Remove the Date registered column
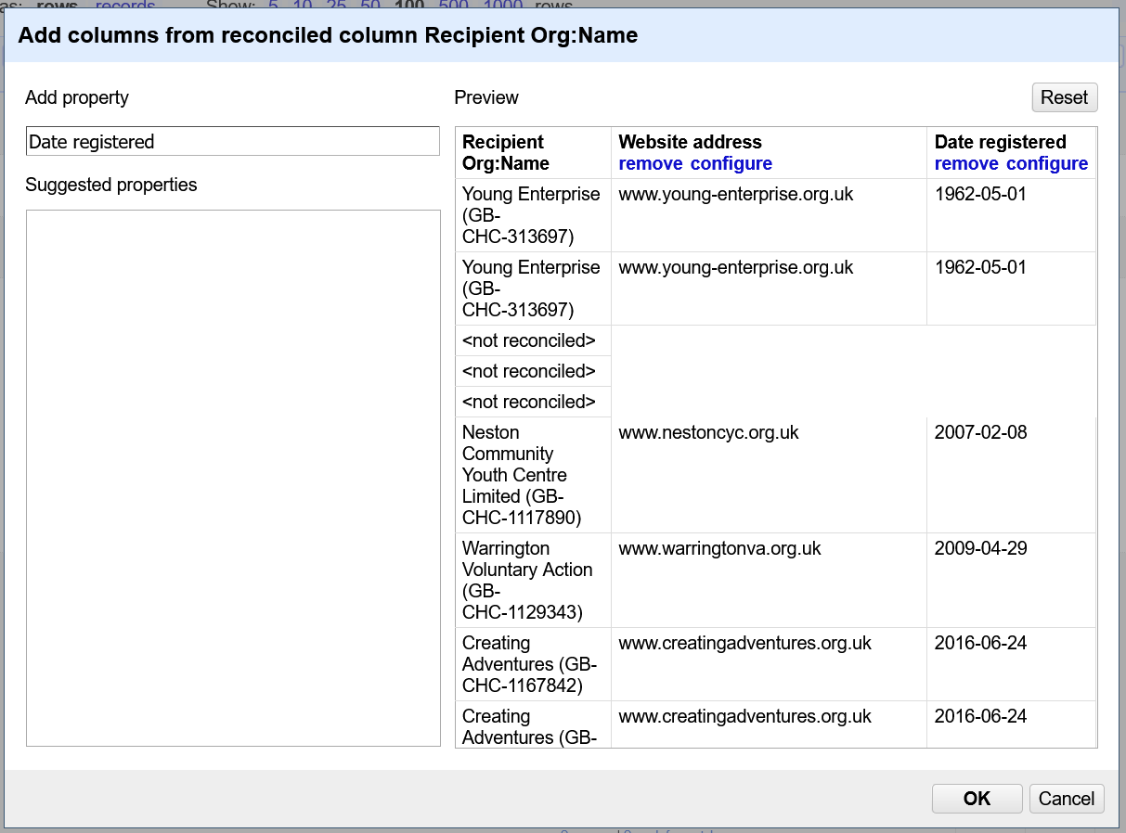This screenshot has width=1126, height=833. (965, 163)
